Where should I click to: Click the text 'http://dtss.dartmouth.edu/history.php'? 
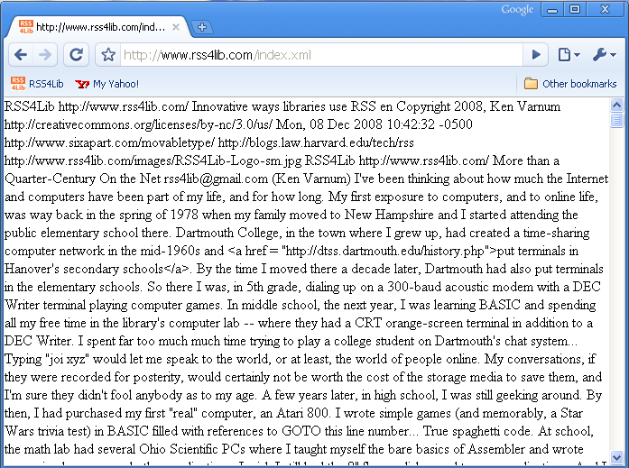[x=385, y=251]
